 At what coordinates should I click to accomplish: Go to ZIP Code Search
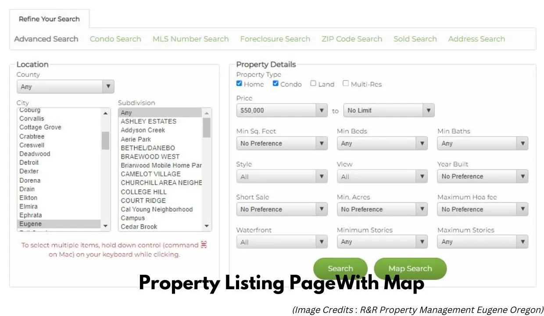point(352,39)
